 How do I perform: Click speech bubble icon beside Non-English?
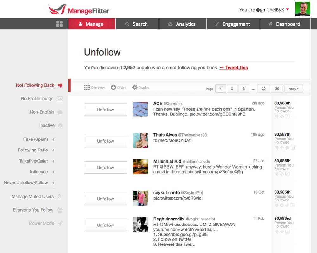[60, 112]
